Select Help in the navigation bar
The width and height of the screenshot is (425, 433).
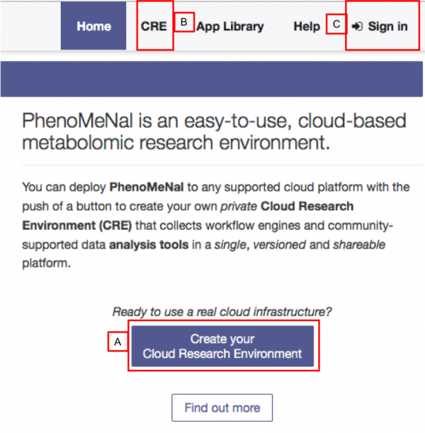pos(307,27)
